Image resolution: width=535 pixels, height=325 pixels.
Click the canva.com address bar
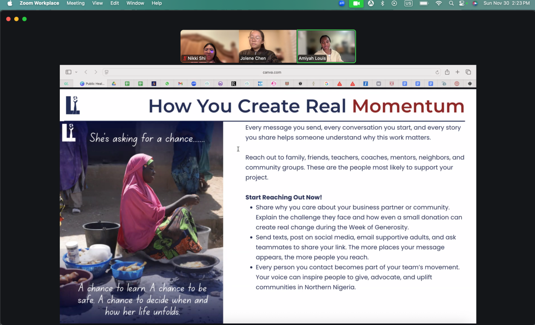pyautogui.click(x=272, y=72)
